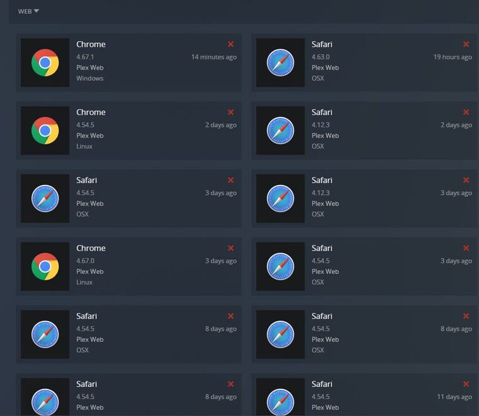Click the '14 minutes ago' timestamp

coord(214,57)
